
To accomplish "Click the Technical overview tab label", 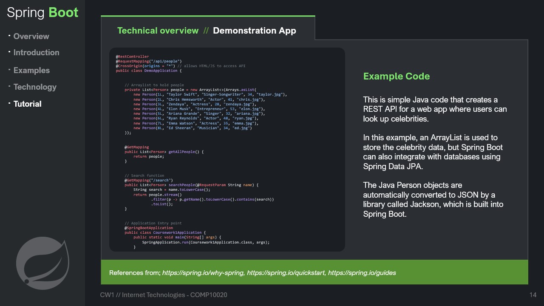I will click(158, 31).
